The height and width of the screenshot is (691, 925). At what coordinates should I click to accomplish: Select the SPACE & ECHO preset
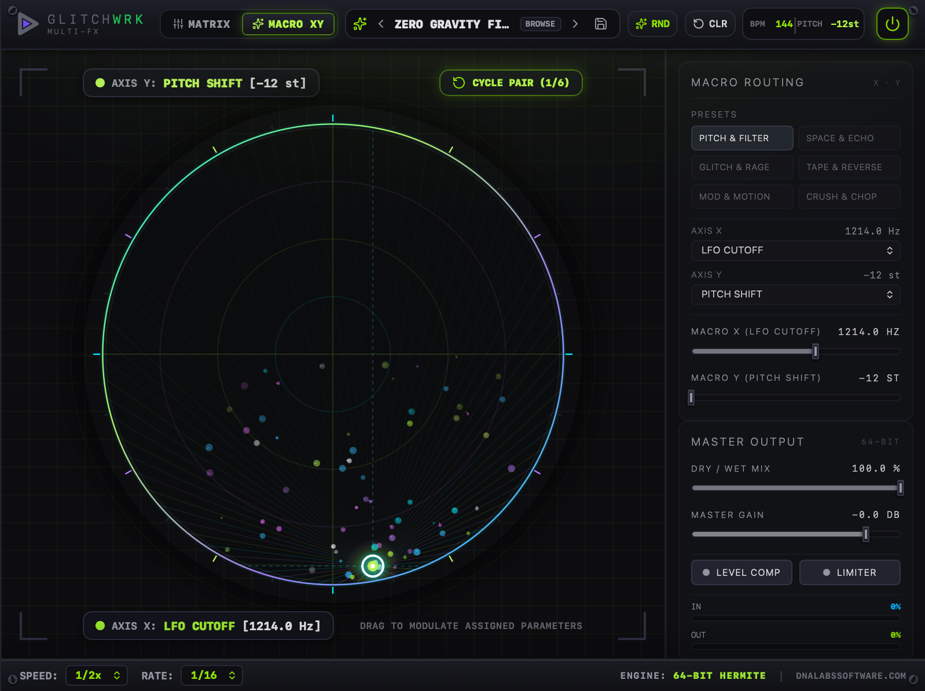pyautogui.click(x=849, y=138)
